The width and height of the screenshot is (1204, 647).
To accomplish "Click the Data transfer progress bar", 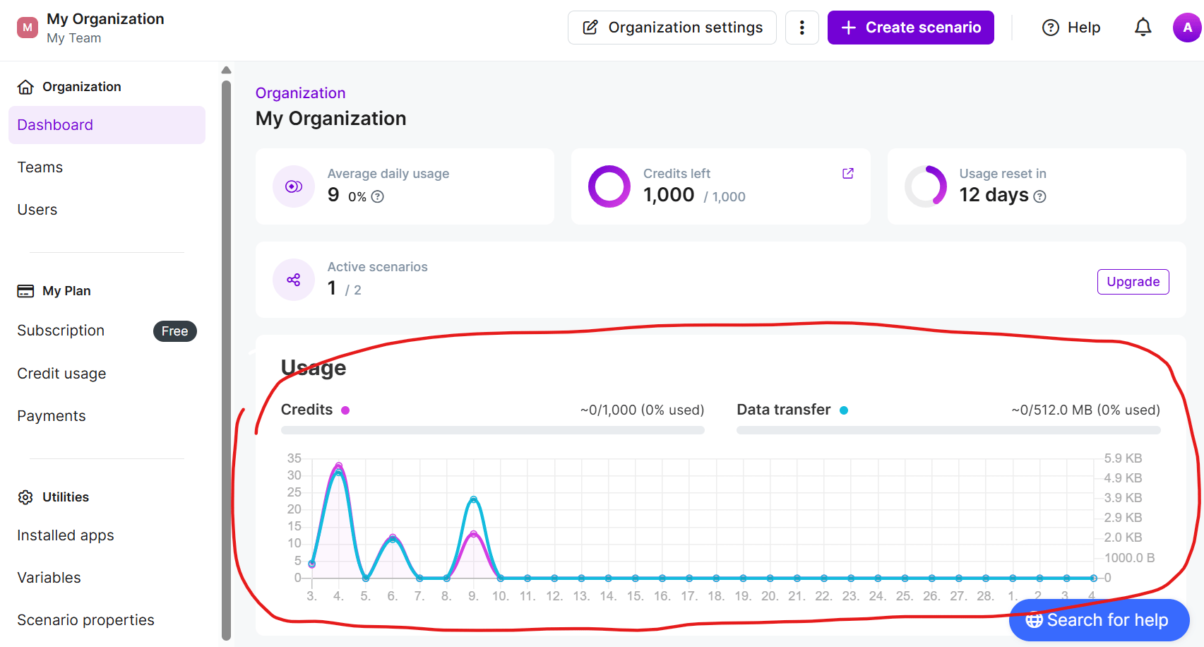I will (948, 430).
